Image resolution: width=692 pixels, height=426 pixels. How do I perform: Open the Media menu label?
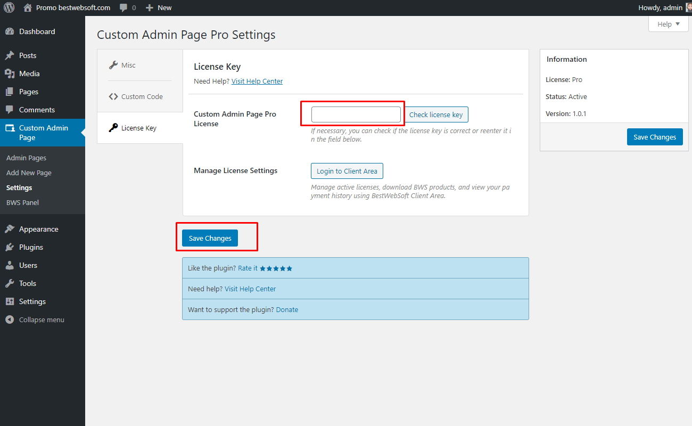point(29,73)
